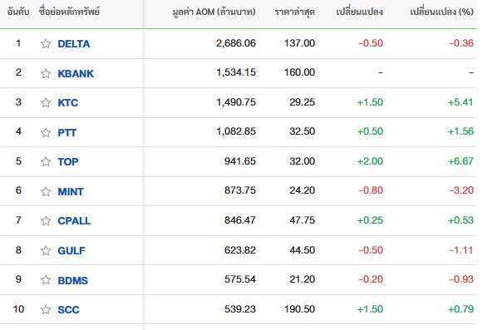The width and height of the screenshot is (492, 330).
Task: Mark CPALL with the star icon
Action: 46,220
